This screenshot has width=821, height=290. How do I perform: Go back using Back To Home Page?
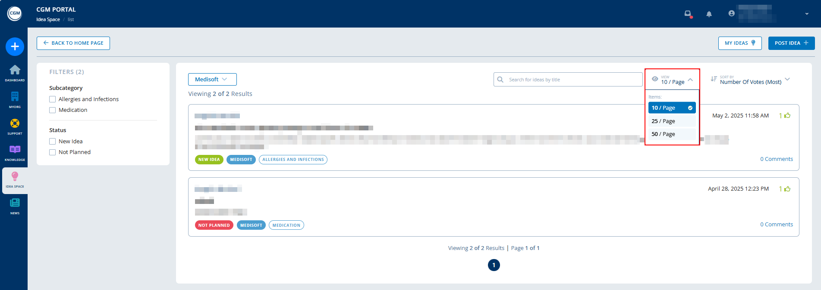[x=73, y=43]
